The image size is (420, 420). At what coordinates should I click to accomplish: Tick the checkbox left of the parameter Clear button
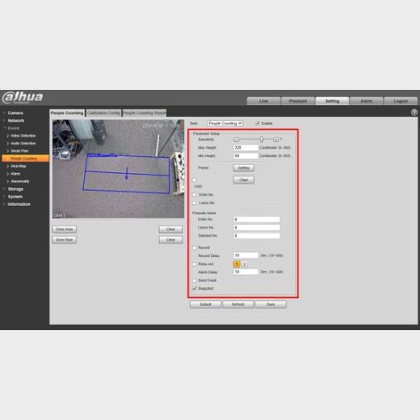(x=194, y=180)
